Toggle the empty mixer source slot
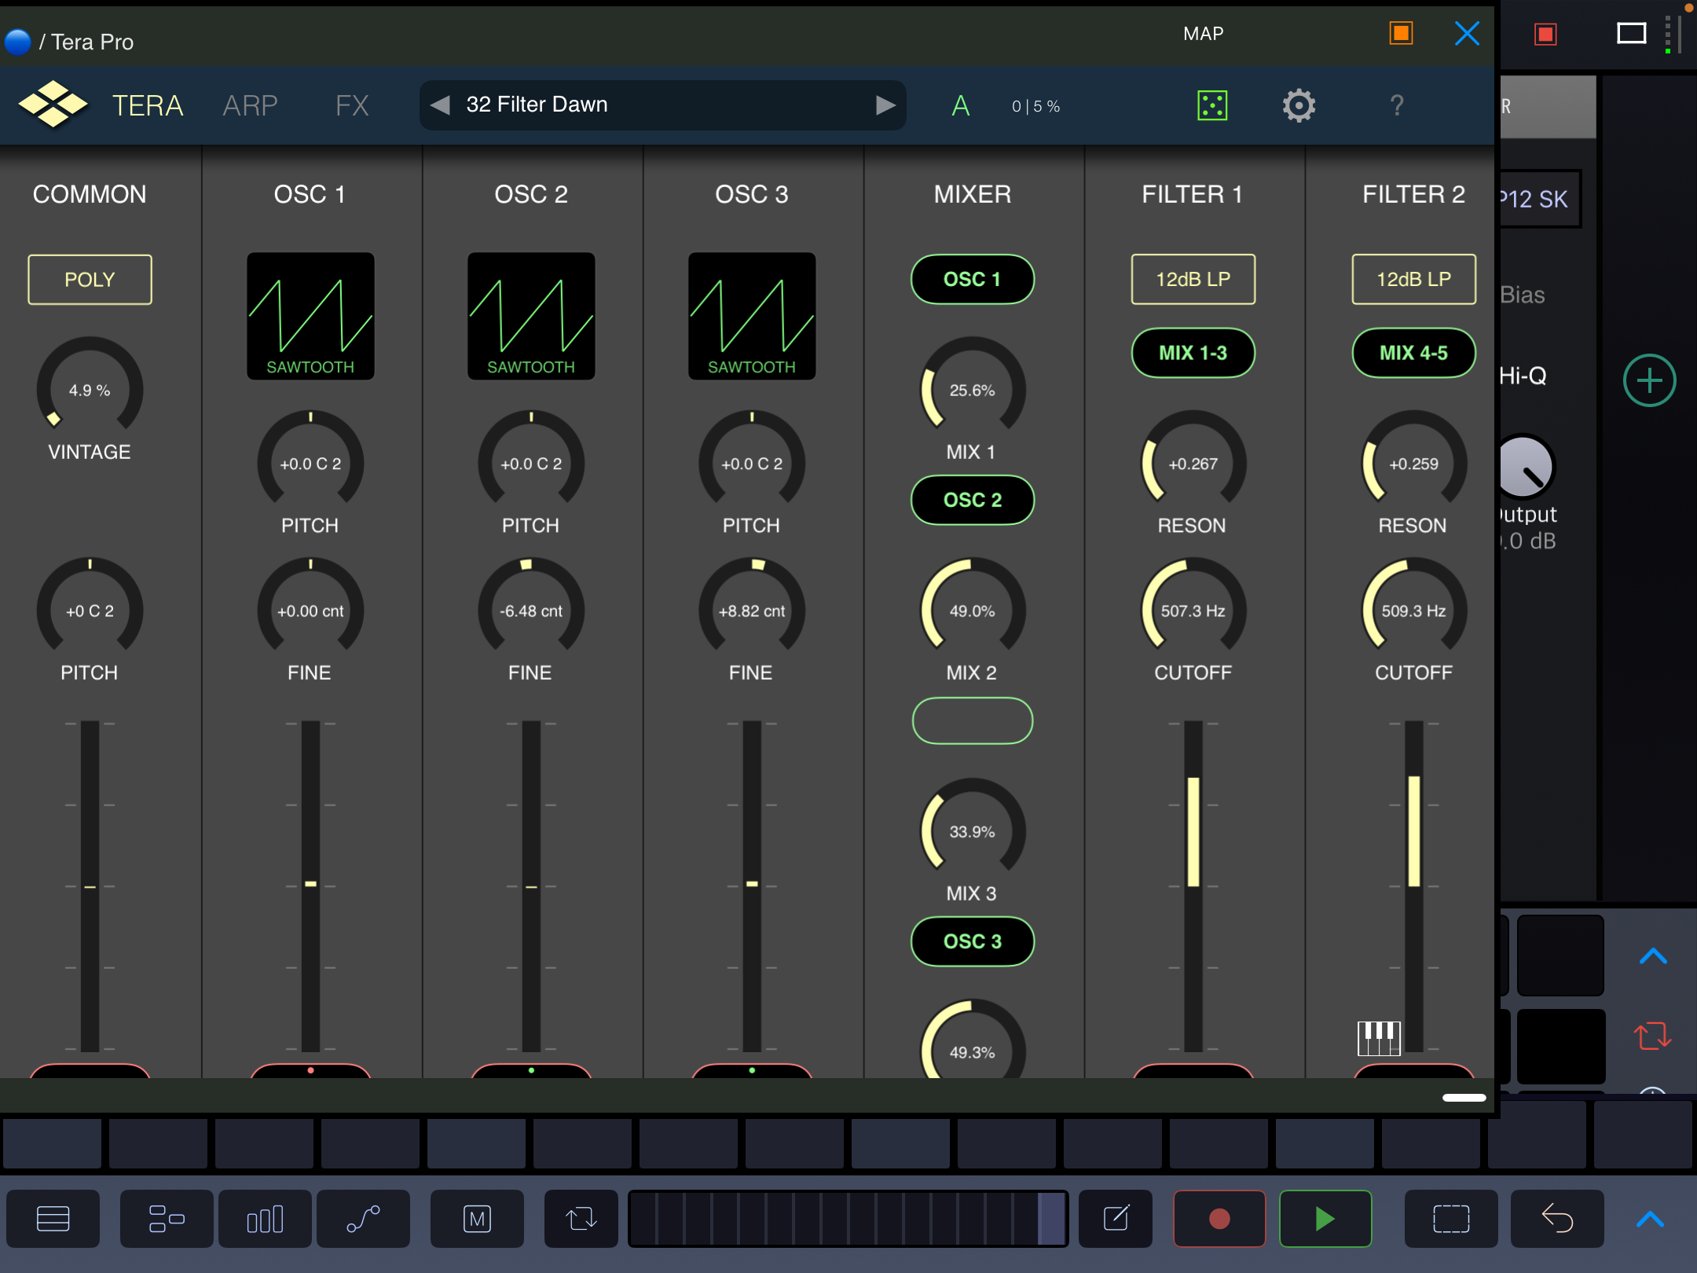 pyautogui.click(x=973, y=721)
